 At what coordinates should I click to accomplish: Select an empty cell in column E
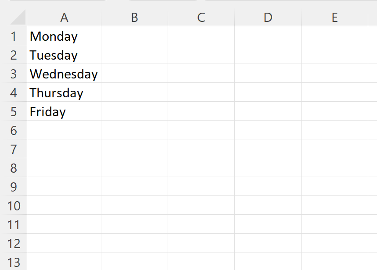tap(334, 130)
